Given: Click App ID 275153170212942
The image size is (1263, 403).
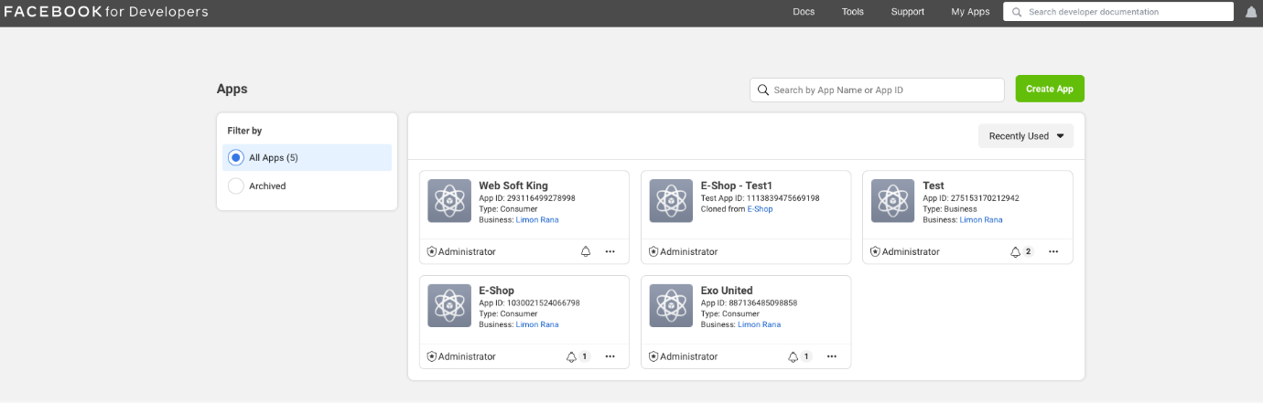Looking at the screenshot, I should point(970,197).
